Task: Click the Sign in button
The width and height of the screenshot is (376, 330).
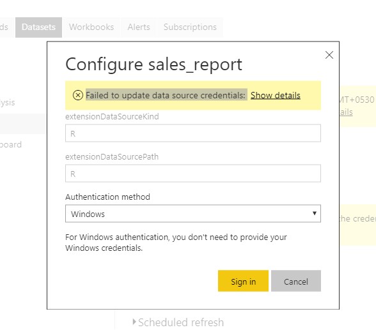Action: click(243, 281)
